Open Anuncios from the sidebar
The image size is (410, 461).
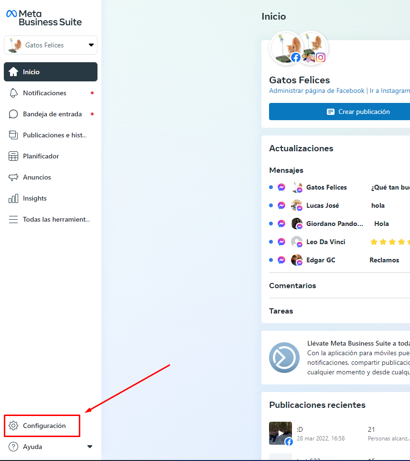(51, 177)
